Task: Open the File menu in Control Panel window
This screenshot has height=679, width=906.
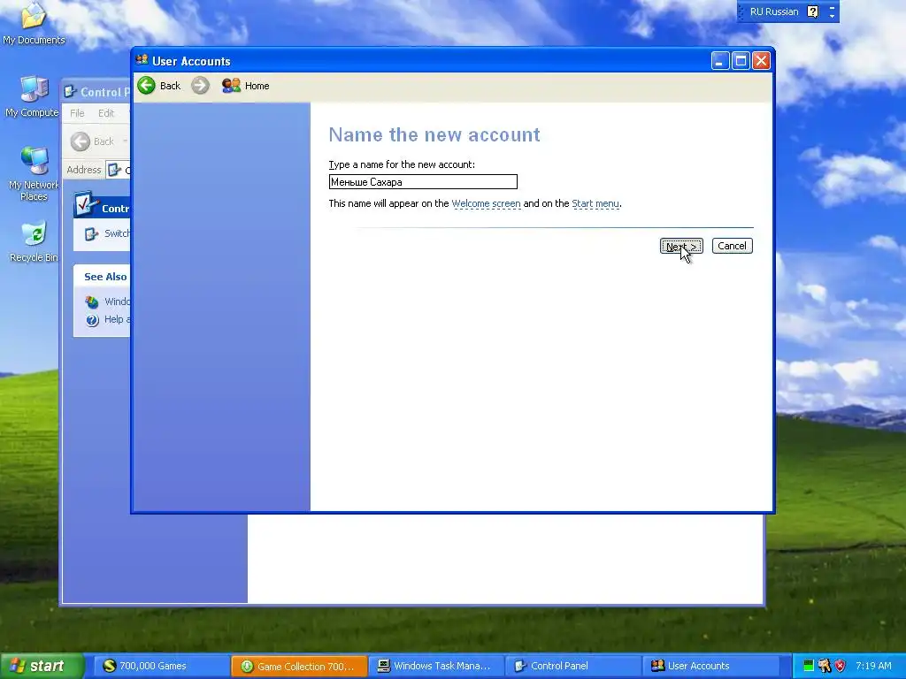Action: pyautogui.click(x=77, y=113)
